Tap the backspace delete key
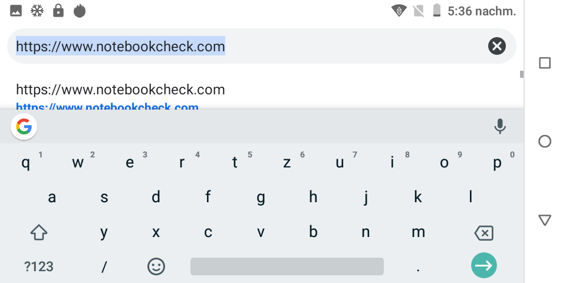The width and height of the screenshot is (566, 283). tap(483, 233)
